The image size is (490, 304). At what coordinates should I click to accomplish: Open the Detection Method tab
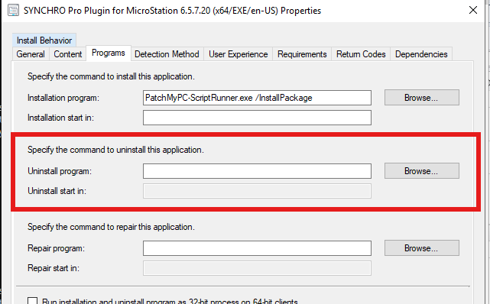tap(167, 54)
